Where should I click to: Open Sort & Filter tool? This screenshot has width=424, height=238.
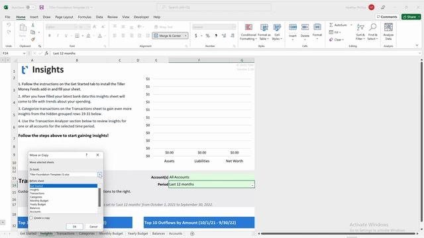pyautogui.click(x=360, y=32)
